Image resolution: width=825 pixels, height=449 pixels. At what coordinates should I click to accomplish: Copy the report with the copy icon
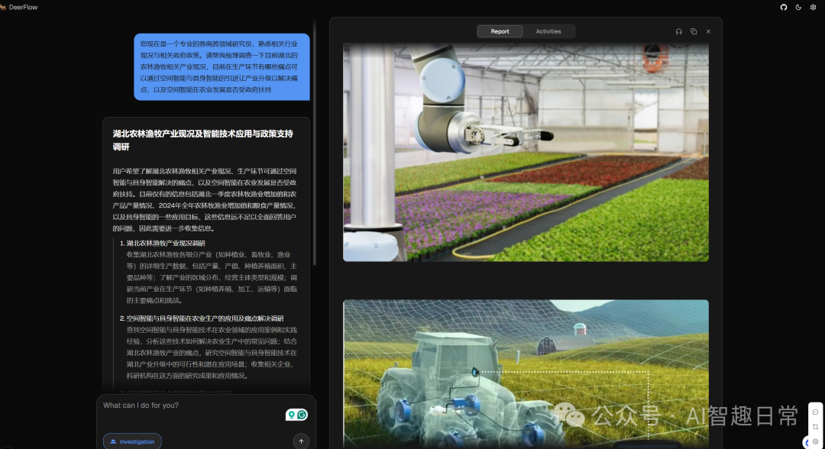[x=694, y=31]
